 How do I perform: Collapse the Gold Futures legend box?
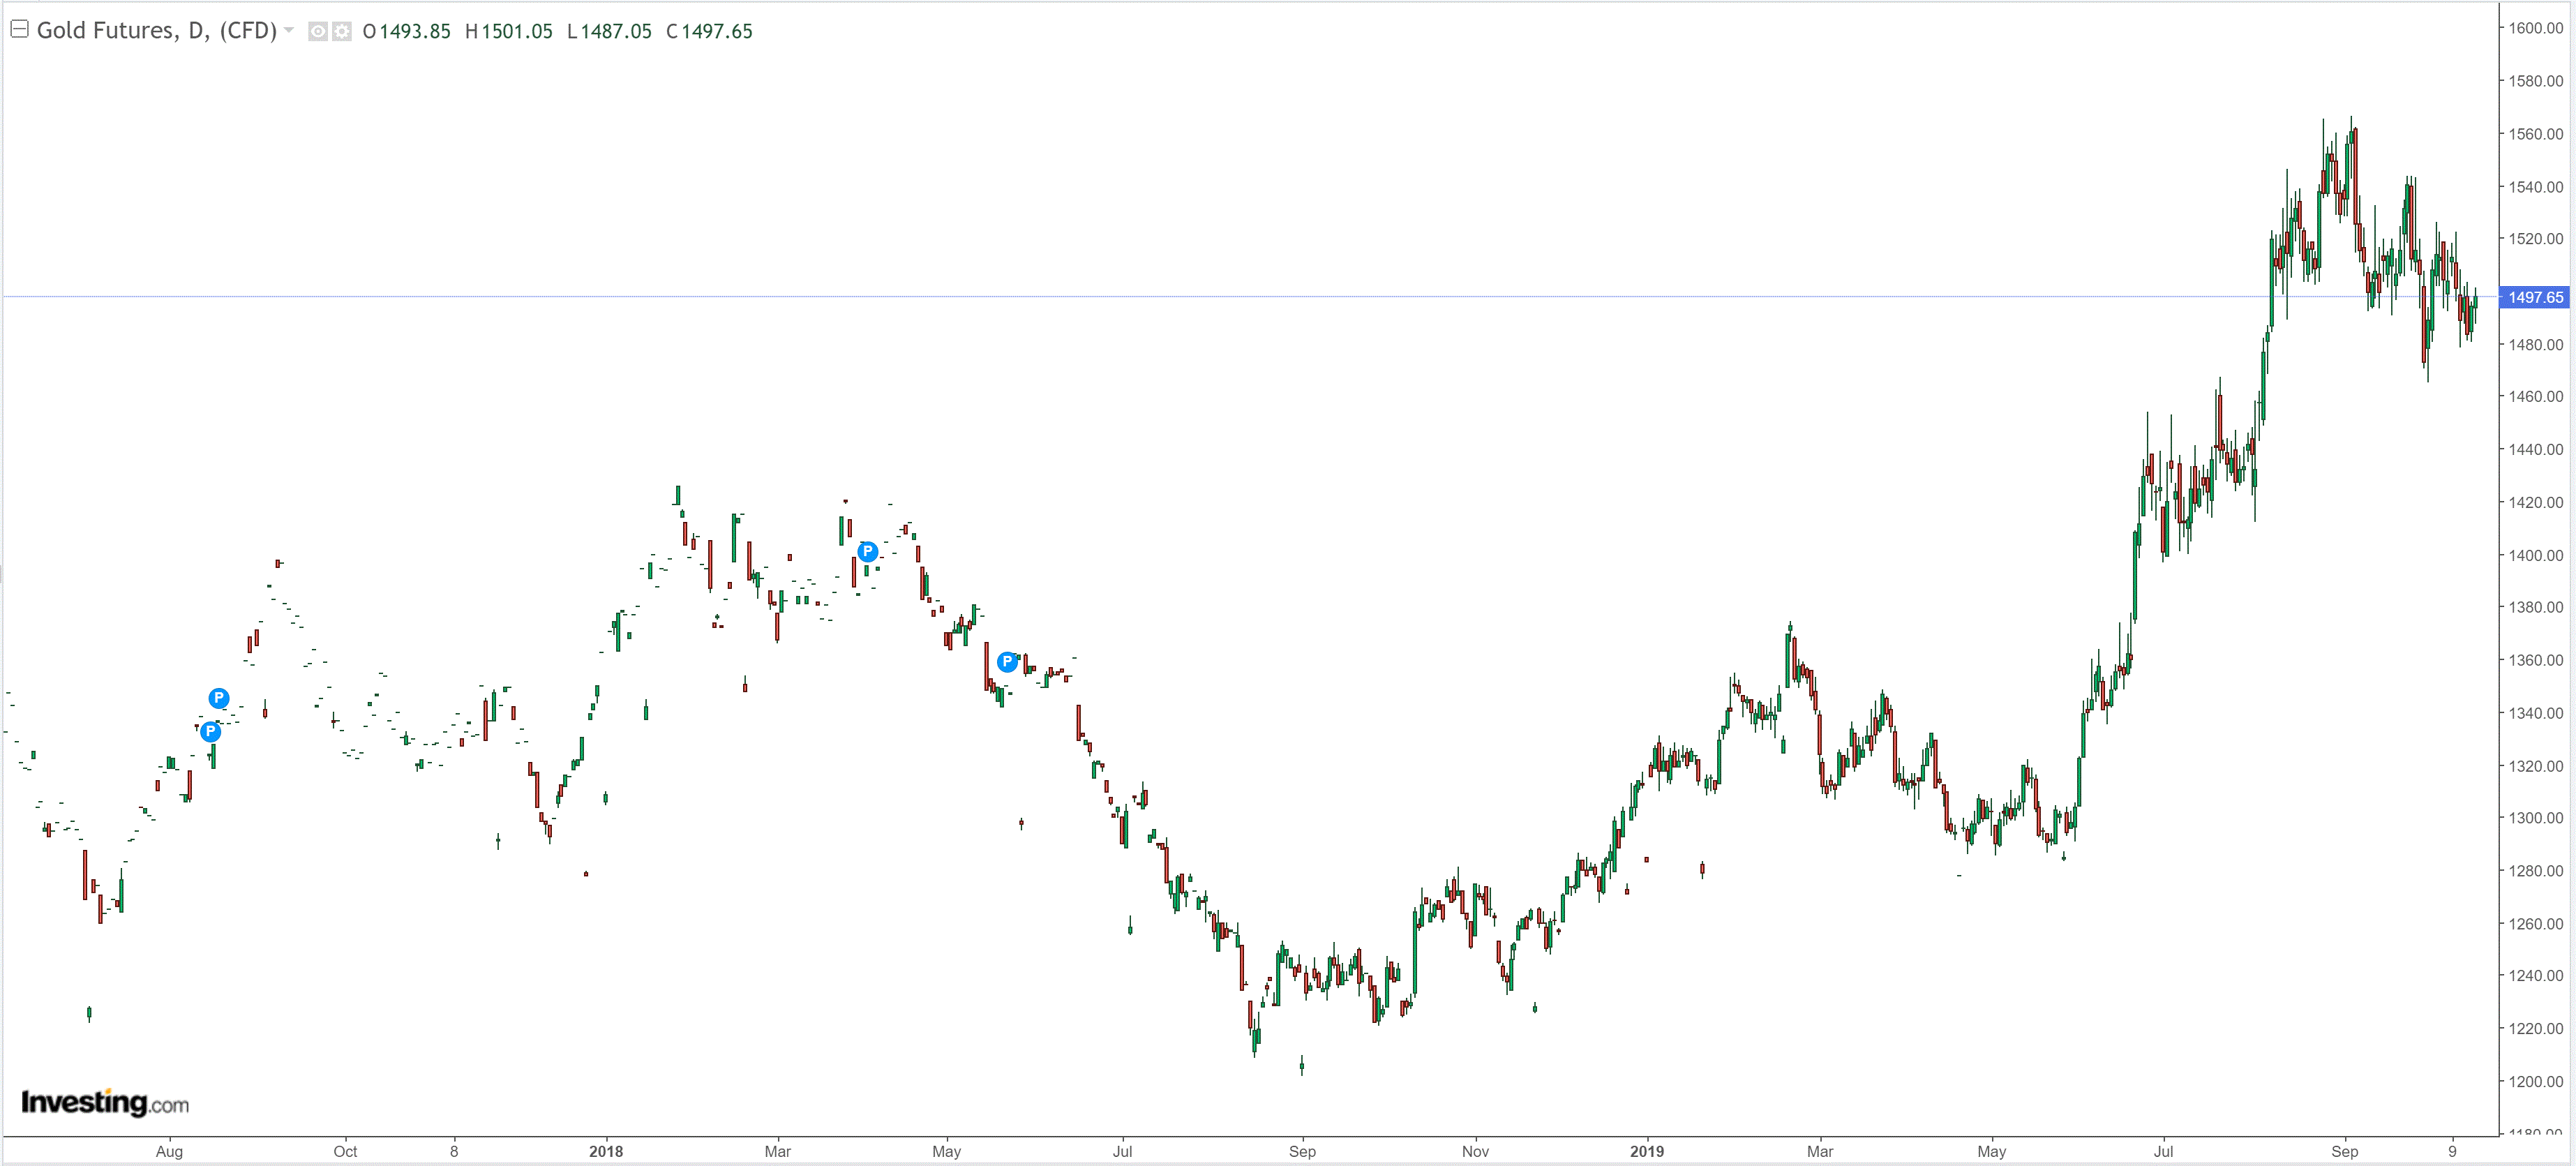[x=19, y=29]
